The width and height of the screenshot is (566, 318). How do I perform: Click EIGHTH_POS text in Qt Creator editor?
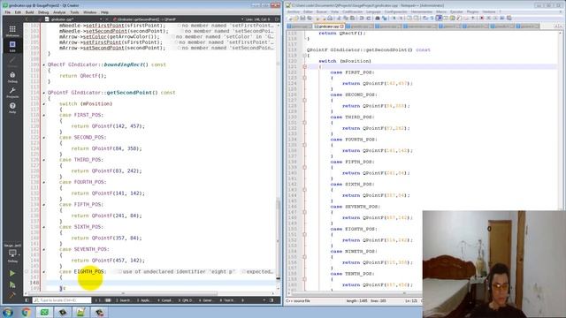[x=88, y=271]
